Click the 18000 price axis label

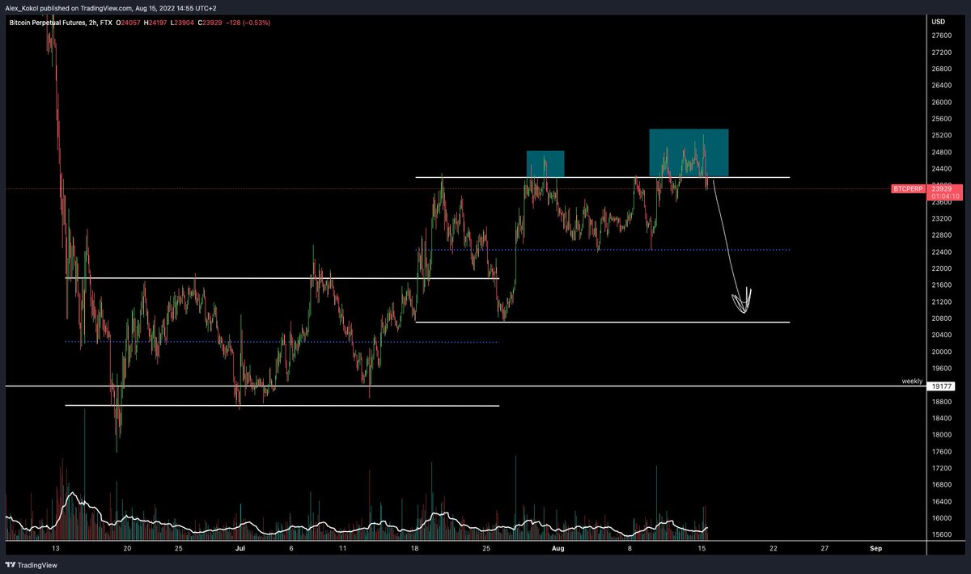point(940,435)
